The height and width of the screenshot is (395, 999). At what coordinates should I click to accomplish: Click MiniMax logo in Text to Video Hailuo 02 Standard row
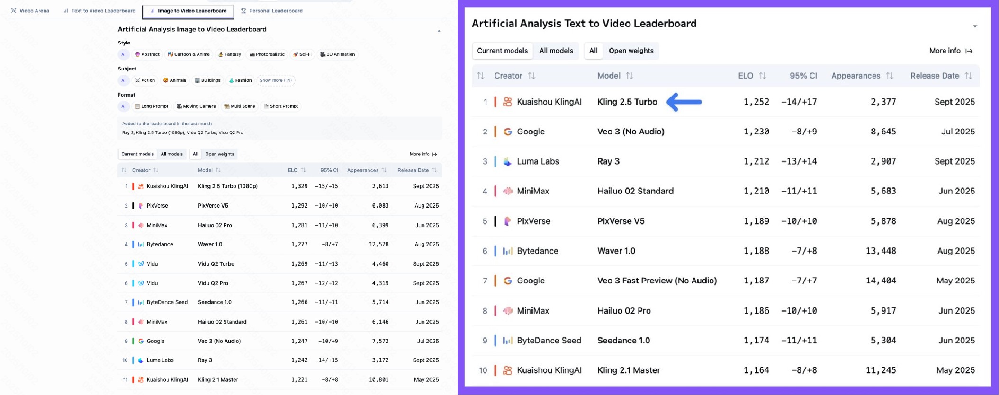coord(507,191)
